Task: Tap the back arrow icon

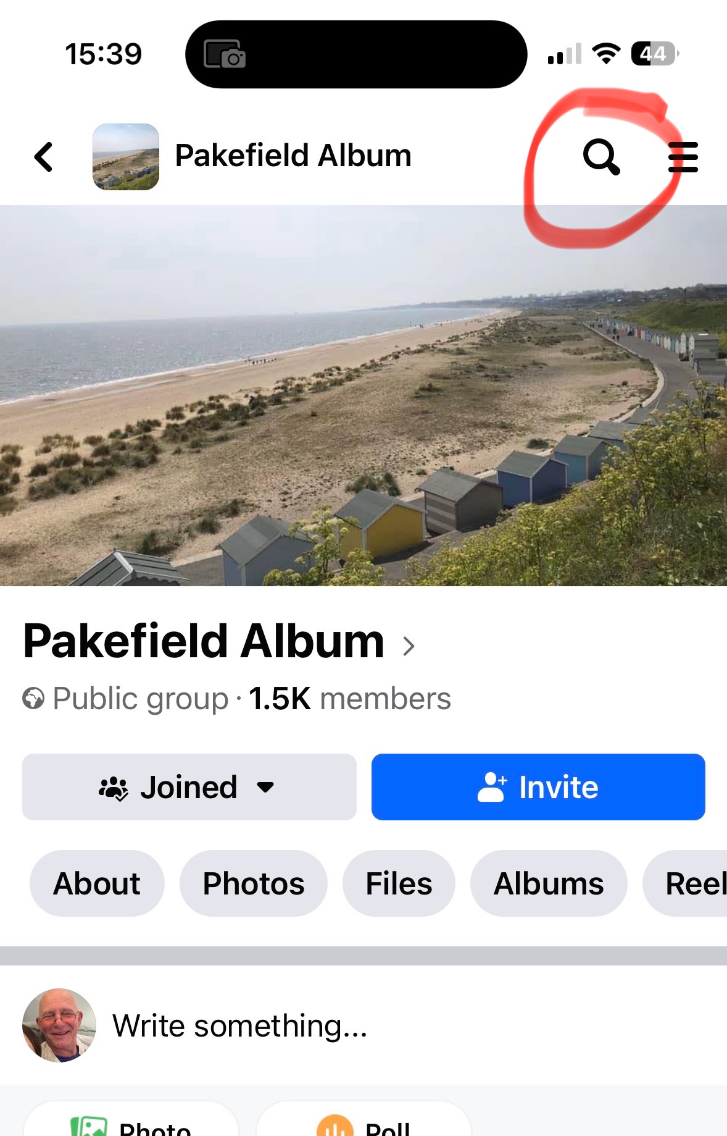Action: [43, 157]
